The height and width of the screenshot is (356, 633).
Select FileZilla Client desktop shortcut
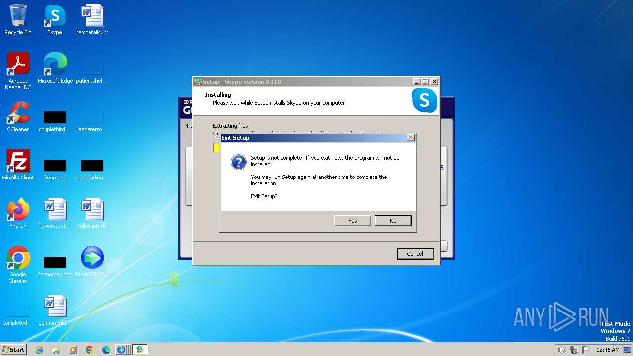pos(18,166)
